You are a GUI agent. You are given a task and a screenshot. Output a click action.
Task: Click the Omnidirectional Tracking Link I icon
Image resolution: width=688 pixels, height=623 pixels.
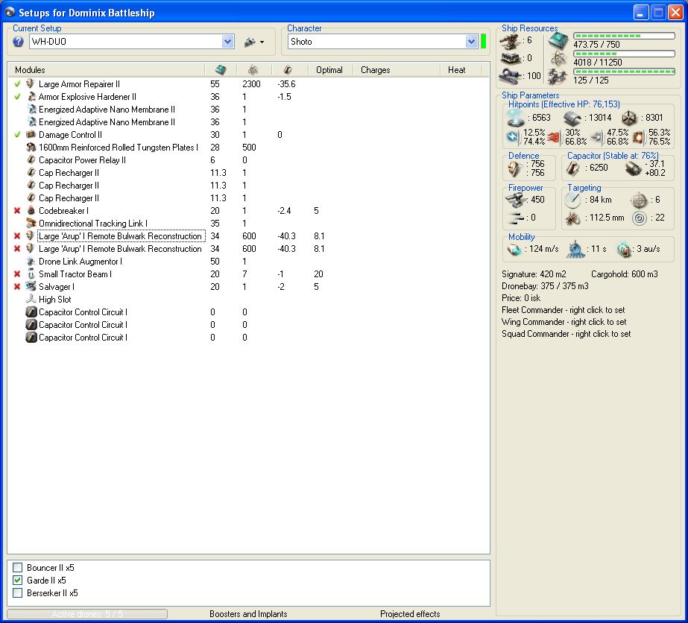[31, 223]
